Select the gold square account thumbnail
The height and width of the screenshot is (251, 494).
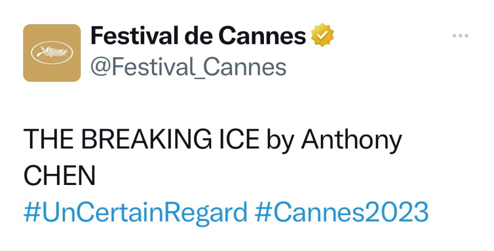(x=52, y=53)
